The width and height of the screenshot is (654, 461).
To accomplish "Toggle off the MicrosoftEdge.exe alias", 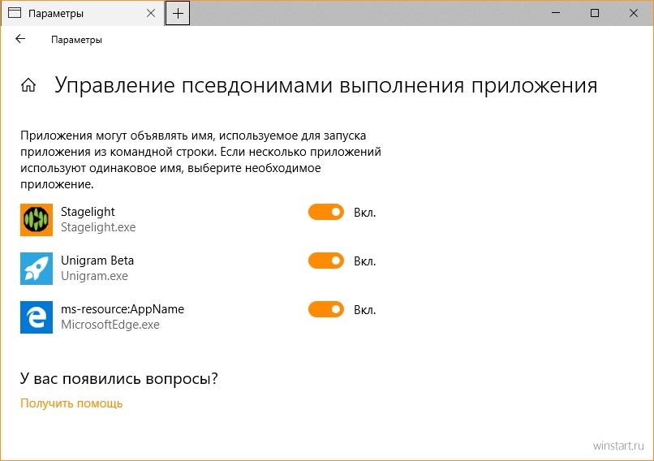I will tap(326, 309).
